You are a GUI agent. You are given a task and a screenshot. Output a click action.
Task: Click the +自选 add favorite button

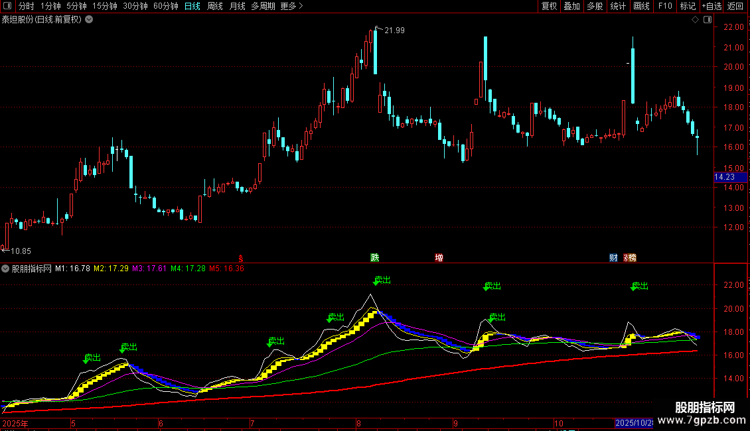pyautogui.click(x=712, y=6)
